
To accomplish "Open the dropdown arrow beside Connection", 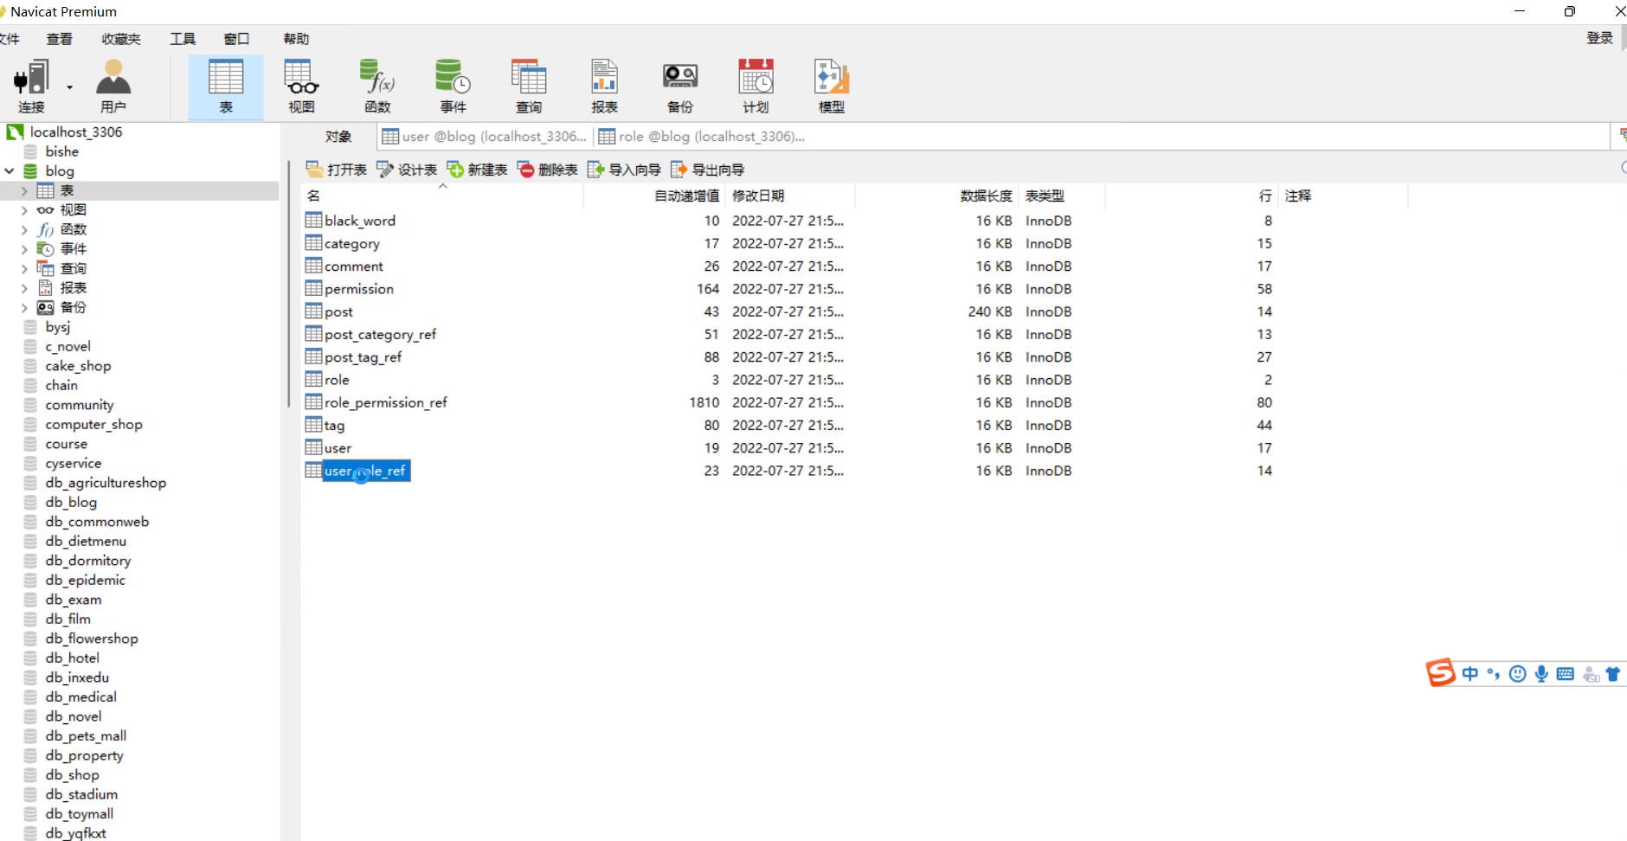I will point(70,87).
